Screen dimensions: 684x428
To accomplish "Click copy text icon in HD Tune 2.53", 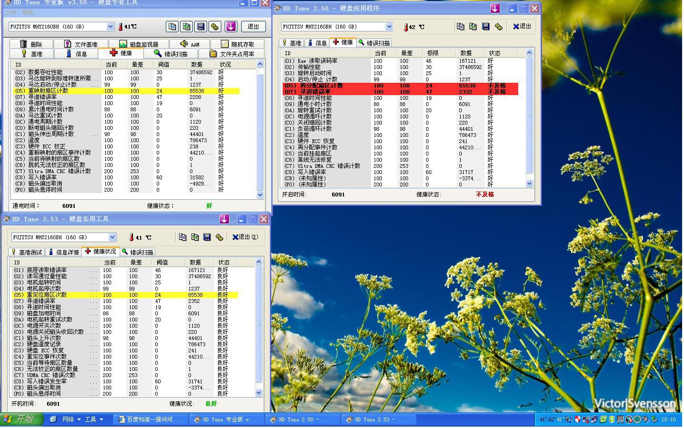I will tap(182, 237).
